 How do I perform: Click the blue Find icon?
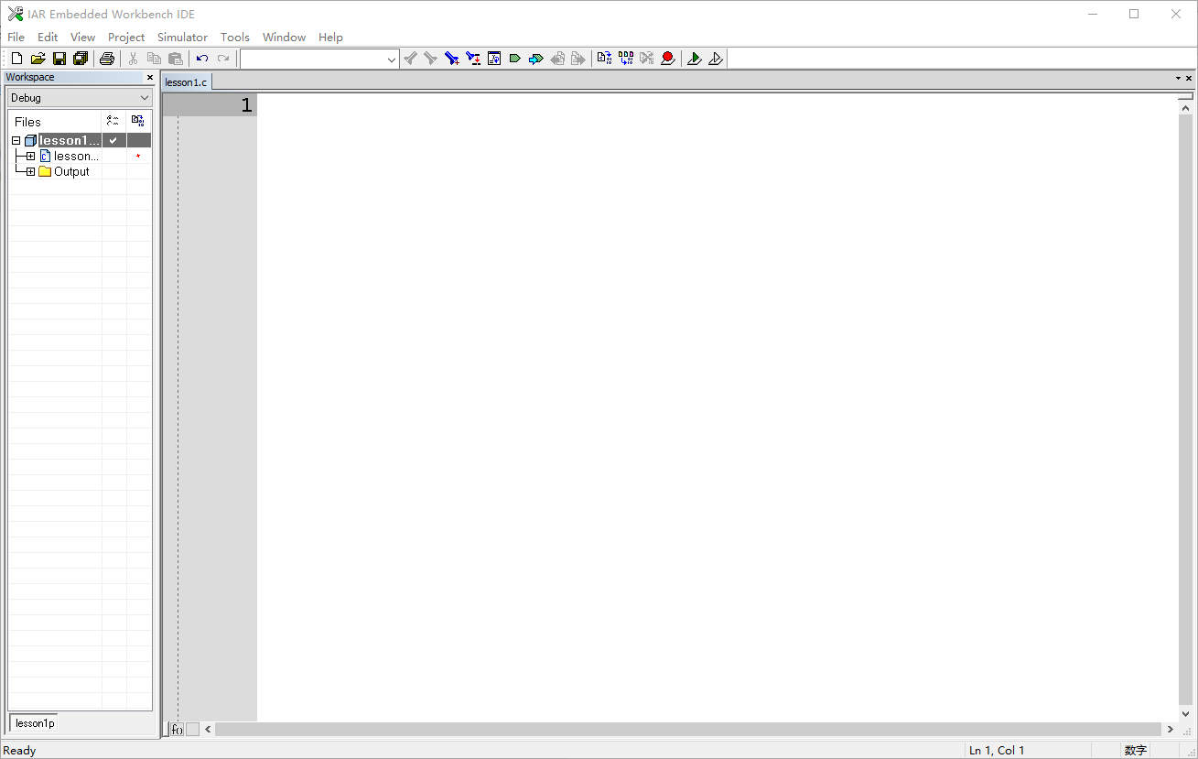tap(451, 59)
